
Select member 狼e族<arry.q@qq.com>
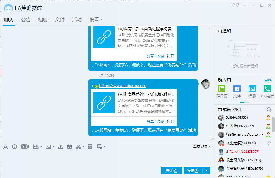click(x=245, y=134)
